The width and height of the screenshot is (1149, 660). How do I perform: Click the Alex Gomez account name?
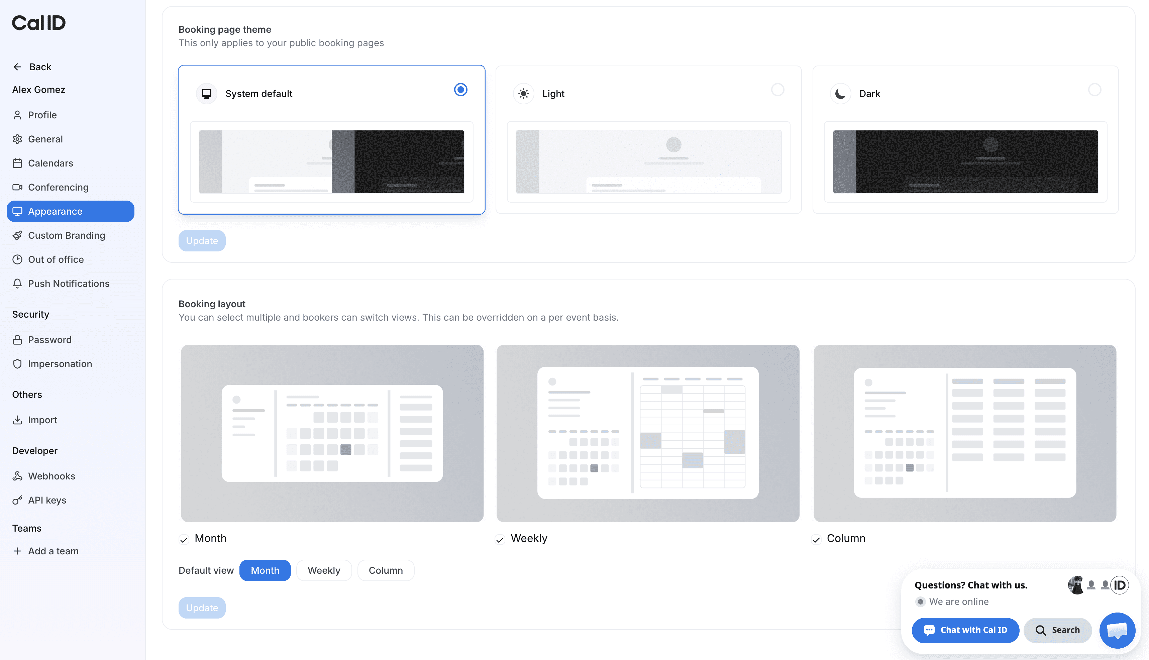tap(38, 89)
